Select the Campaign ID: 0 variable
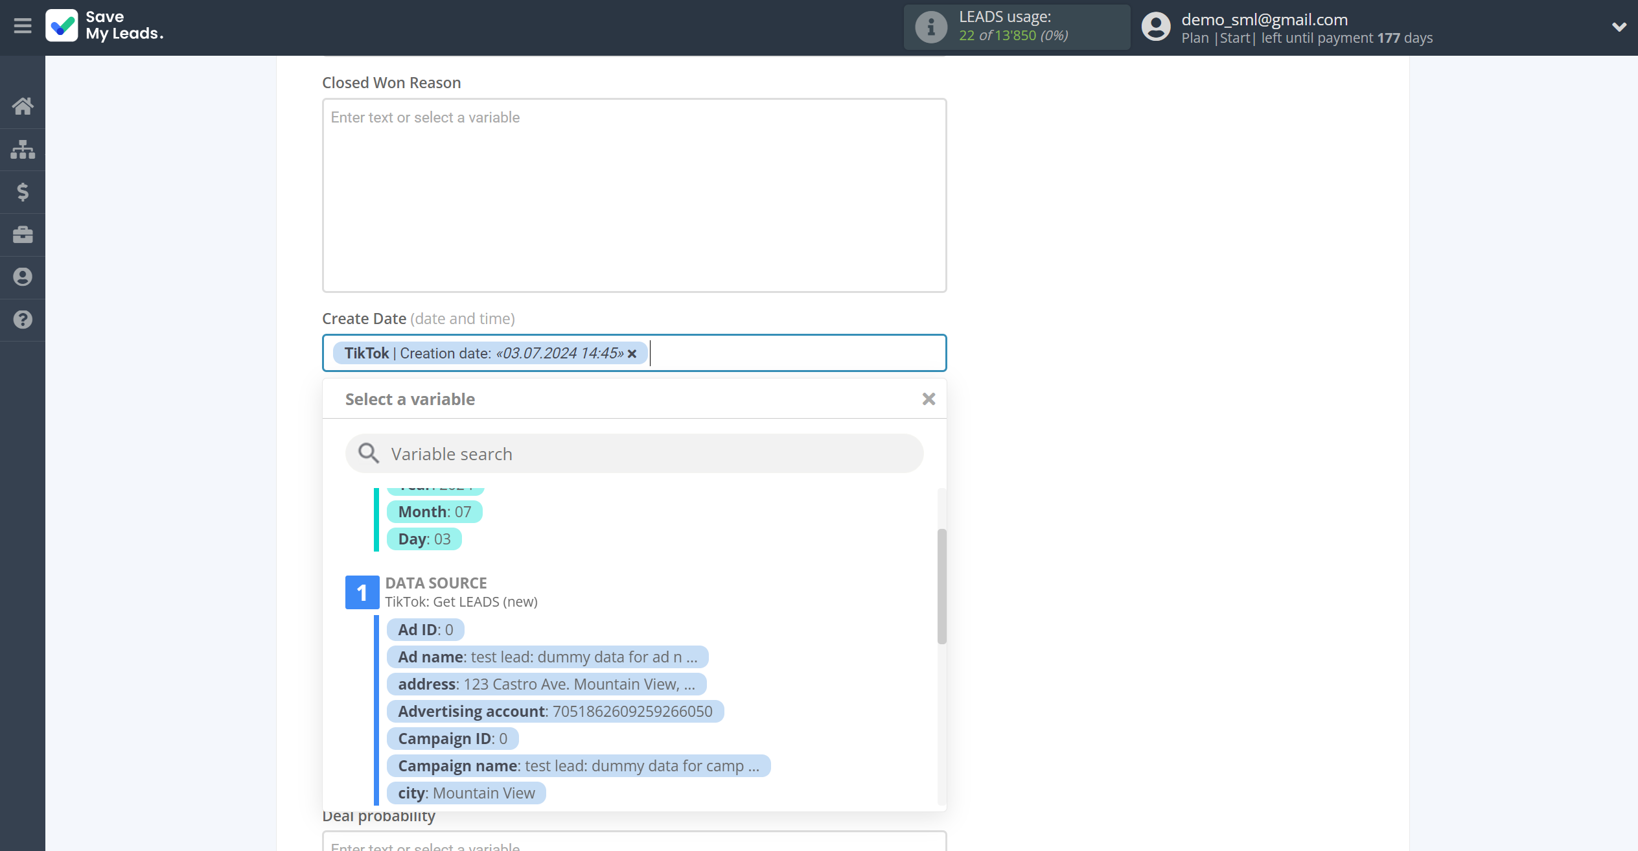Viewport: 1638px width, 851px height. click(x=452, y=739)
